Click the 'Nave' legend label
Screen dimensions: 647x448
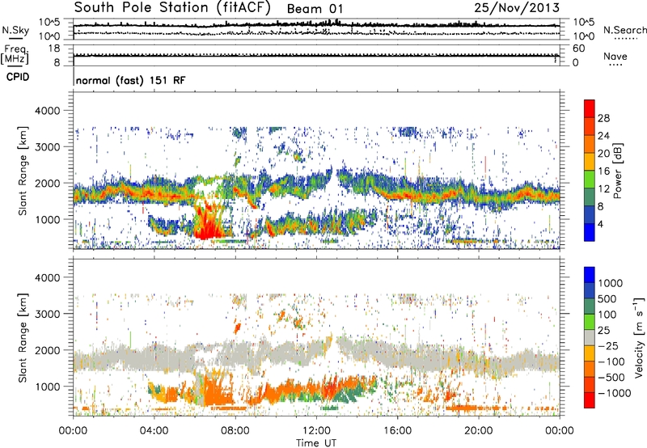(x=615, y=56)
